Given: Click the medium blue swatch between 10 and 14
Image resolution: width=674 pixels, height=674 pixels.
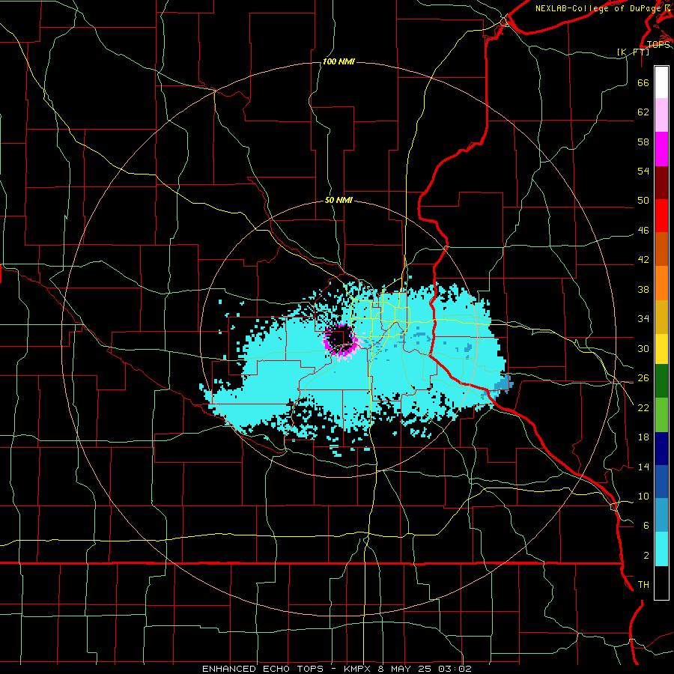Looking at the screenshot, I should 661,482.
